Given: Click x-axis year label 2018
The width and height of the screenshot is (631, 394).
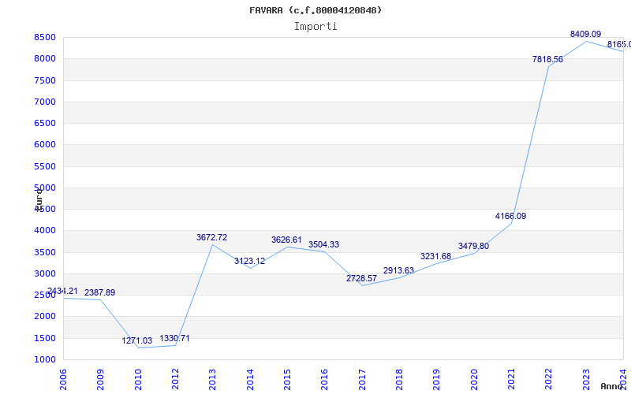Looking at the screenshot, I should click(x=399, y=380).
